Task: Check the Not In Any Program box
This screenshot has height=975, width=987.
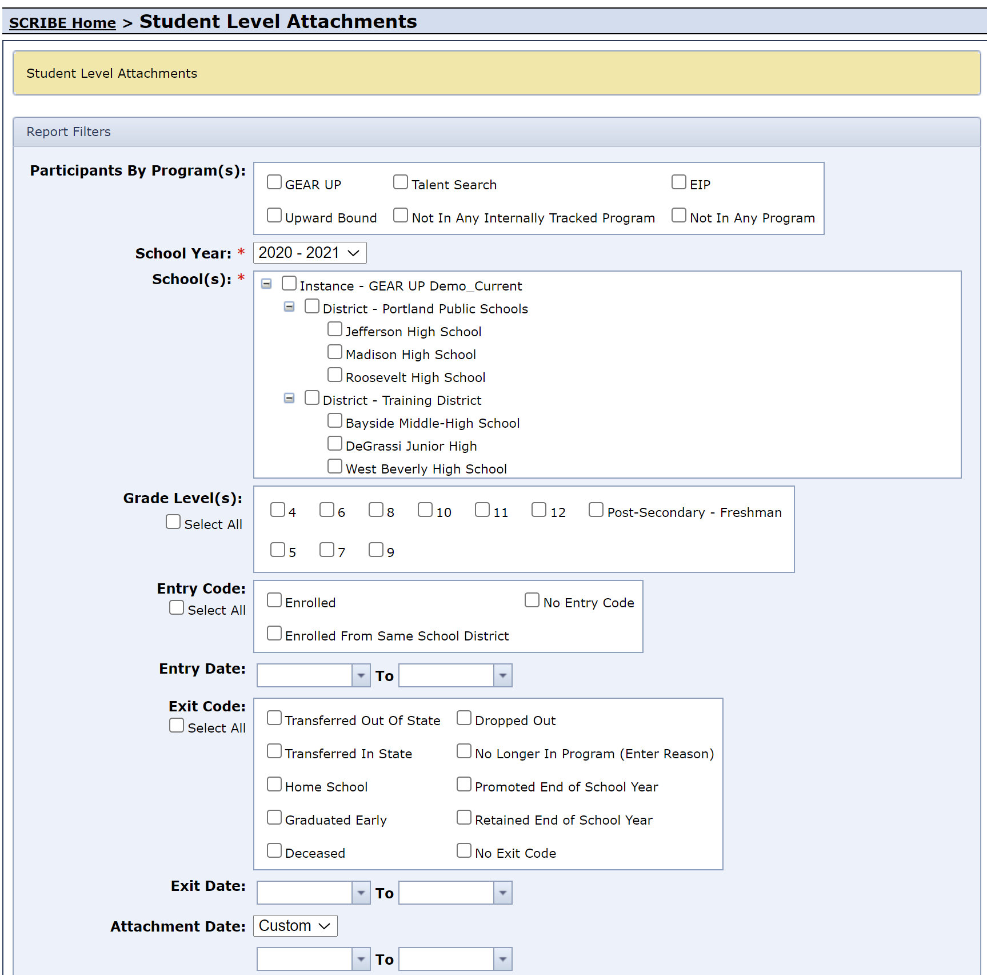Action: coord(679,215)
